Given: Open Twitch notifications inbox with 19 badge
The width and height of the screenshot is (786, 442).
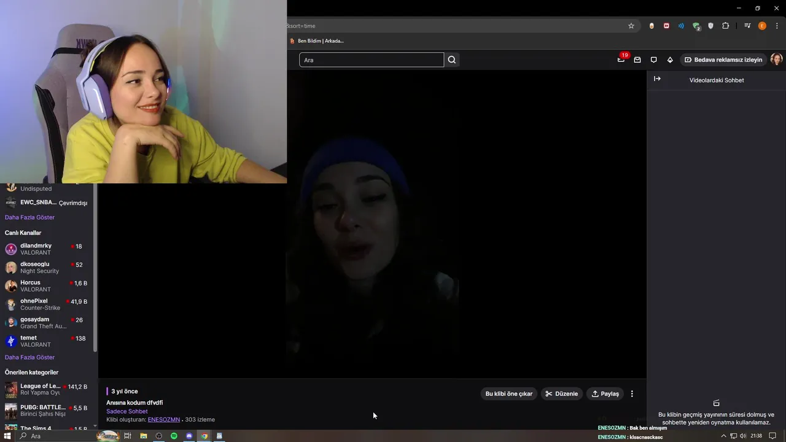Looking at the screenshot, I should (621, 60).
